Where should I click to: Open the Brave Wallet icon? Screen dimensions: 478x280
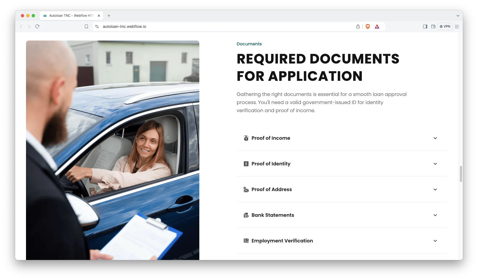click(x=433, y=26)
